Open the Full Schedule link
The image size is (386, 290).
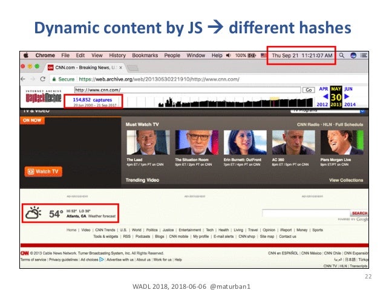pyautogui.click(x=349, y=125)
